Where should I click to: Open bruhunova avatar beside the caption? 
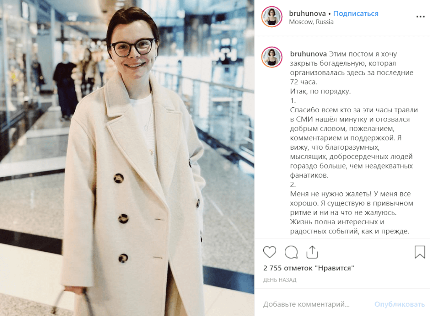[x=272, y=57]
